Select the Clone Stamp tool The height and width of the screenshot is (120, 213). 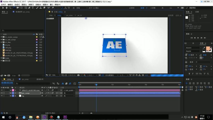coord(41,8)
